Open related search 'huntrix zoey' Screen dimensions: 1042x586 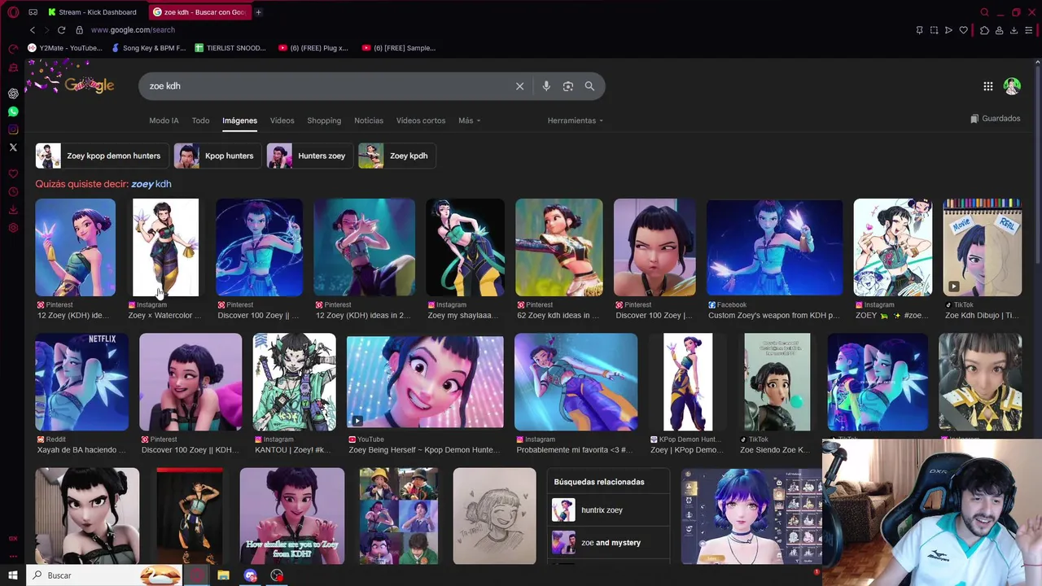tap(608, 510)
